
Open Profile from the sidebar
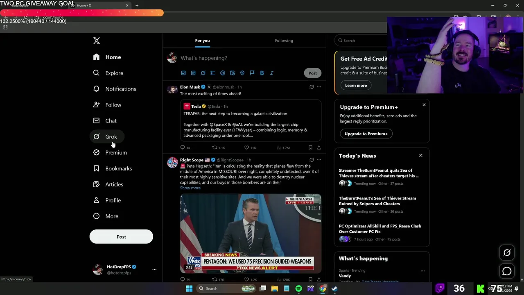pyautogui.click(x=107, y=200)
